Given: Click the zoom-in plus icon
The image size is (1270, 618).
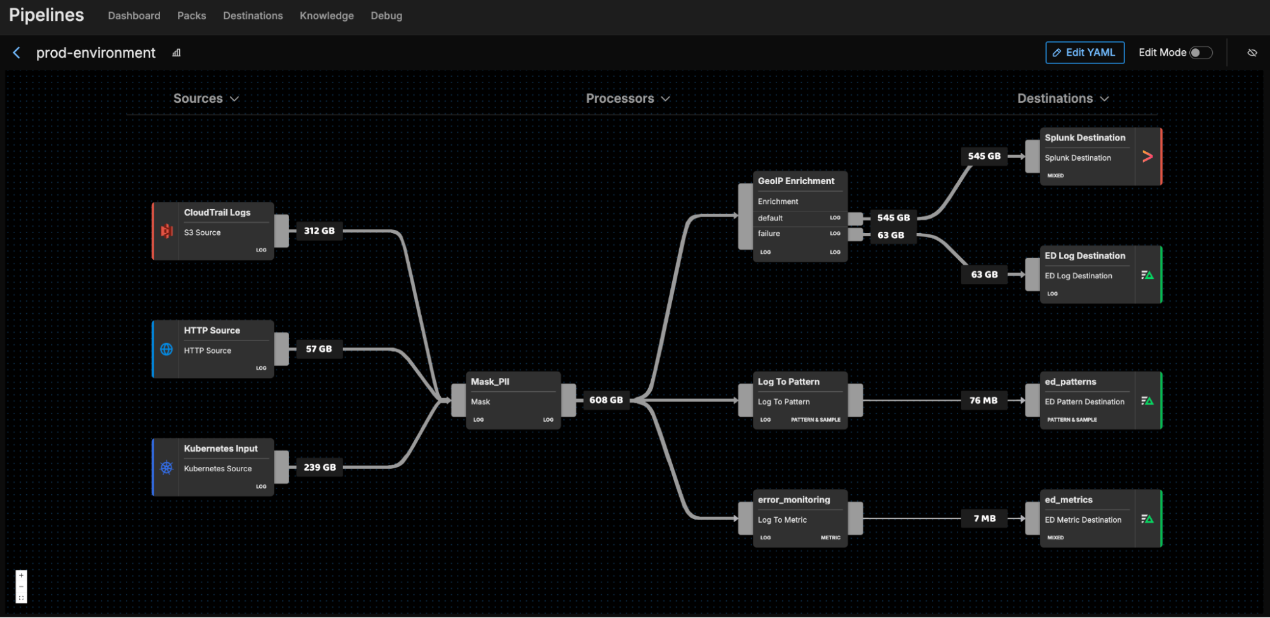Looking at the screenshot, I should (x=21, y=575).
